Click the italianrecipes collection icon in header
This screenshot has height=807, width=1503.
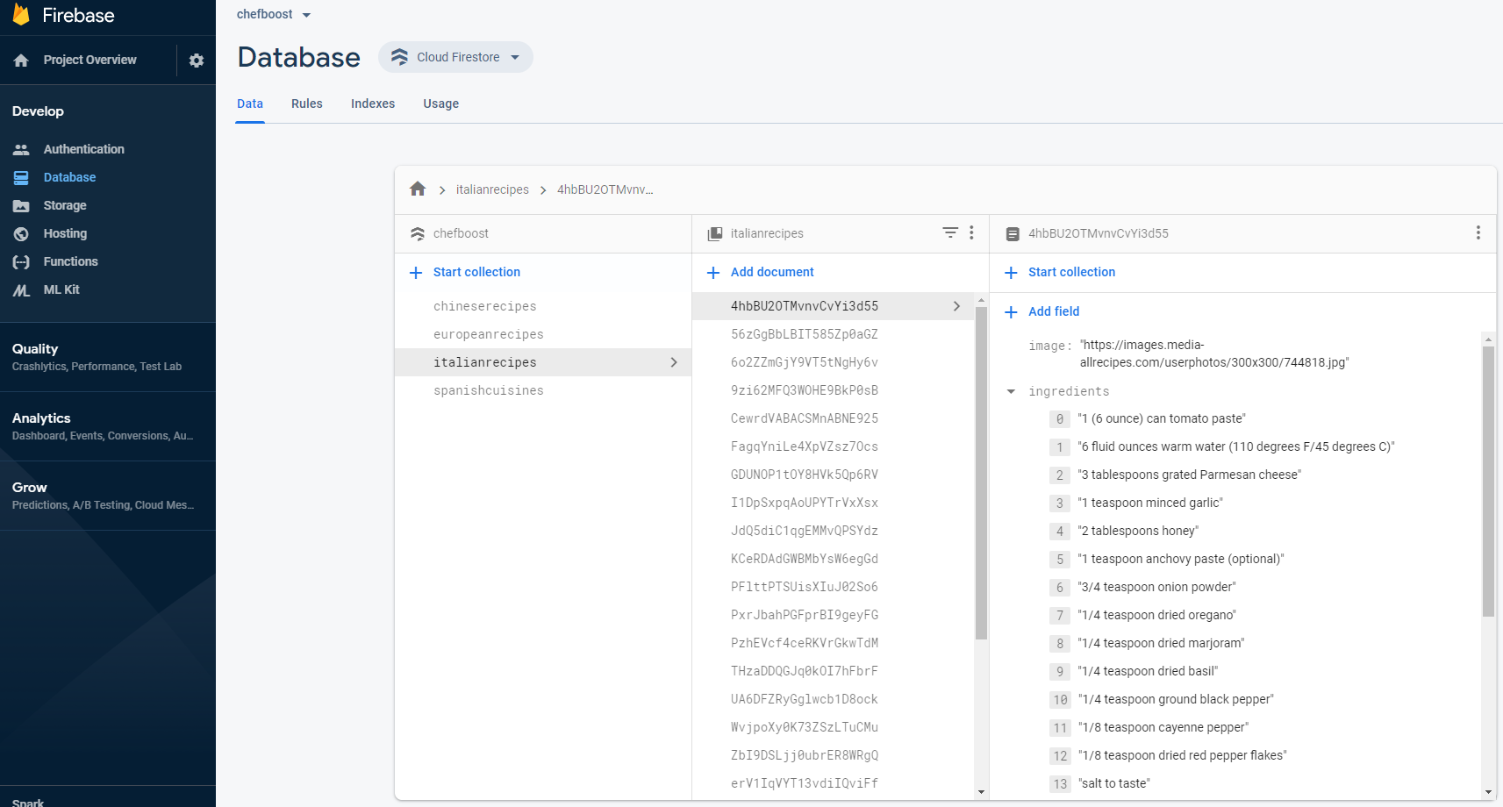click(x=715, y=234)
